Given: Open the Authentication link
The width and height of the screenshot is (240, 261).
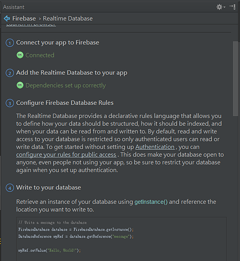Looking at the screenshot, I should point(155,147).
